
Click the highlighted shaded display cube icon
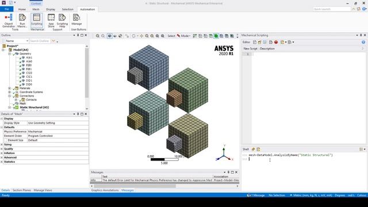pos(110,36)
